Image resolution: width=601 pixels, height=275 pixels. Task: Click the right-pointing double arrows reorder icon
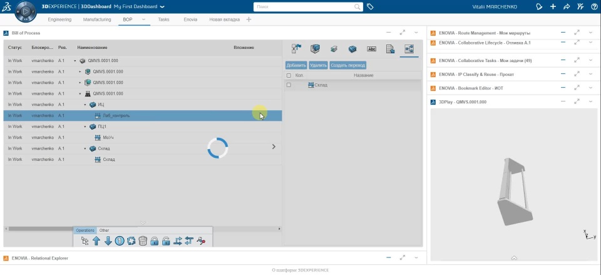177,241
